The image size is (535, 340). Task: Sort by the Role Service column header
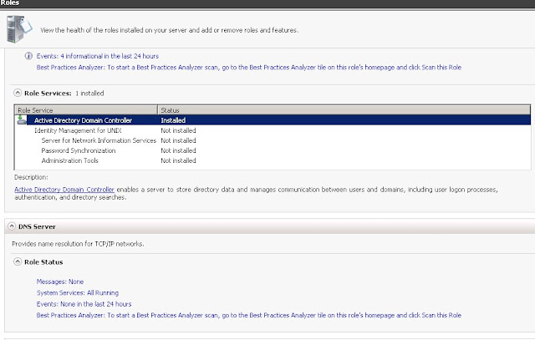pos(86,110)
